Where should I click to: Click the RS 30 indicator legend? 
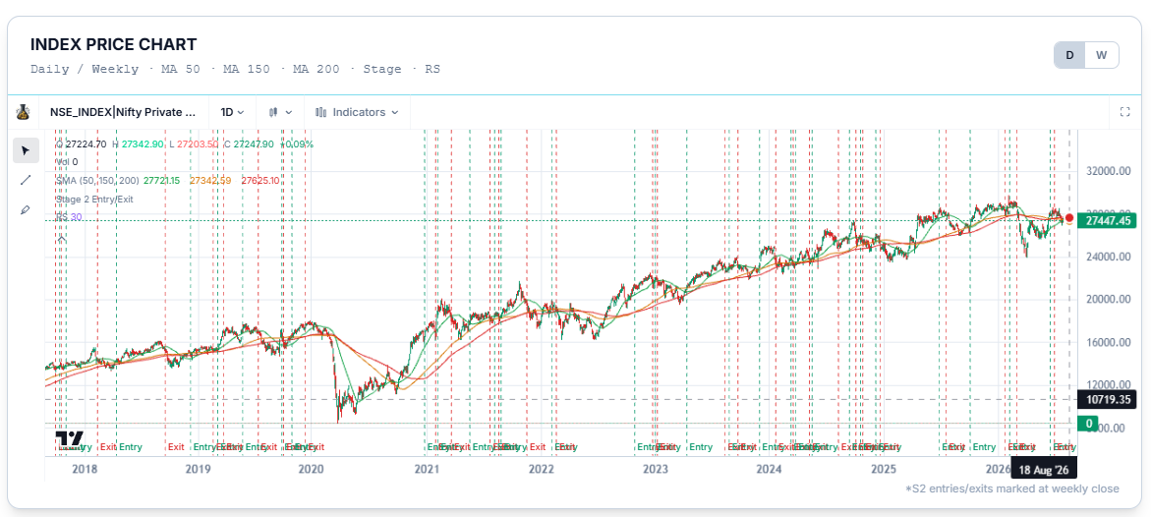click(68, 216)
